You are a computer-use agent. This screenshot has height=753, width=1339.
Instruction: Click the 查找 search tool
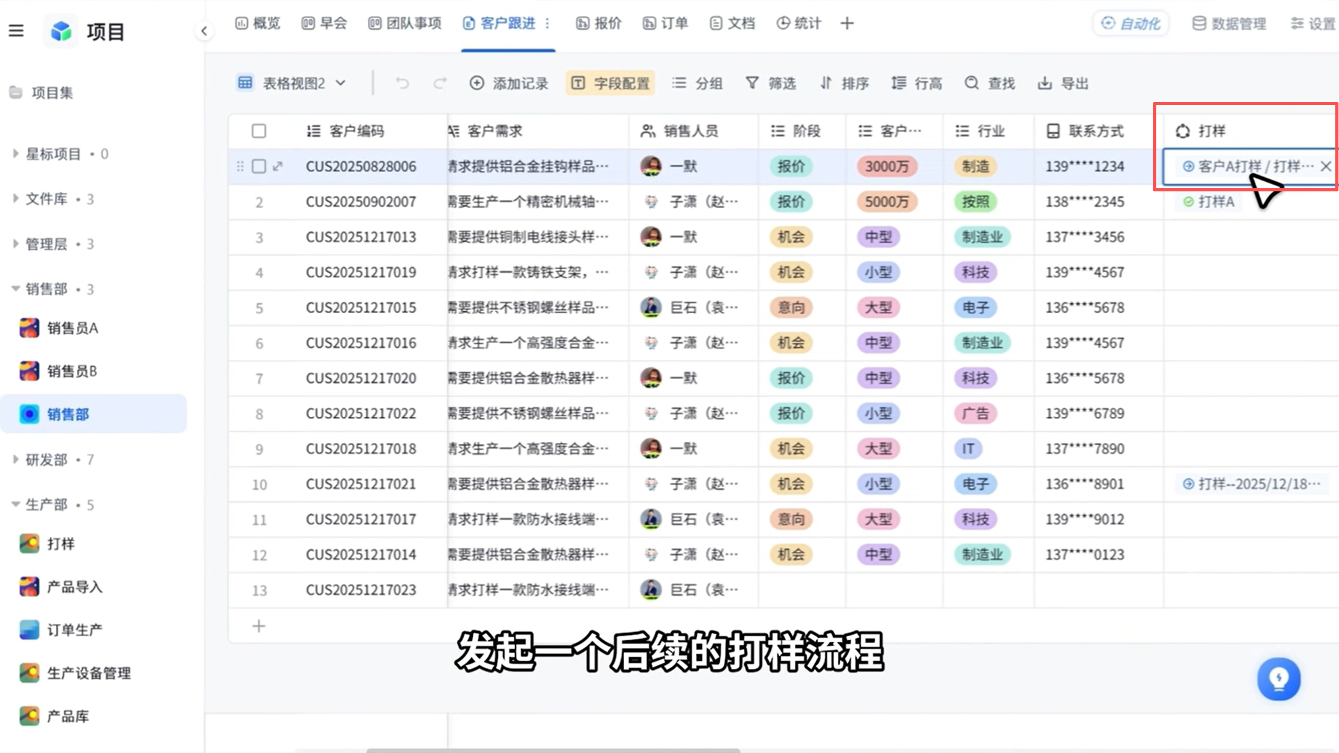(x=989, y=83)
